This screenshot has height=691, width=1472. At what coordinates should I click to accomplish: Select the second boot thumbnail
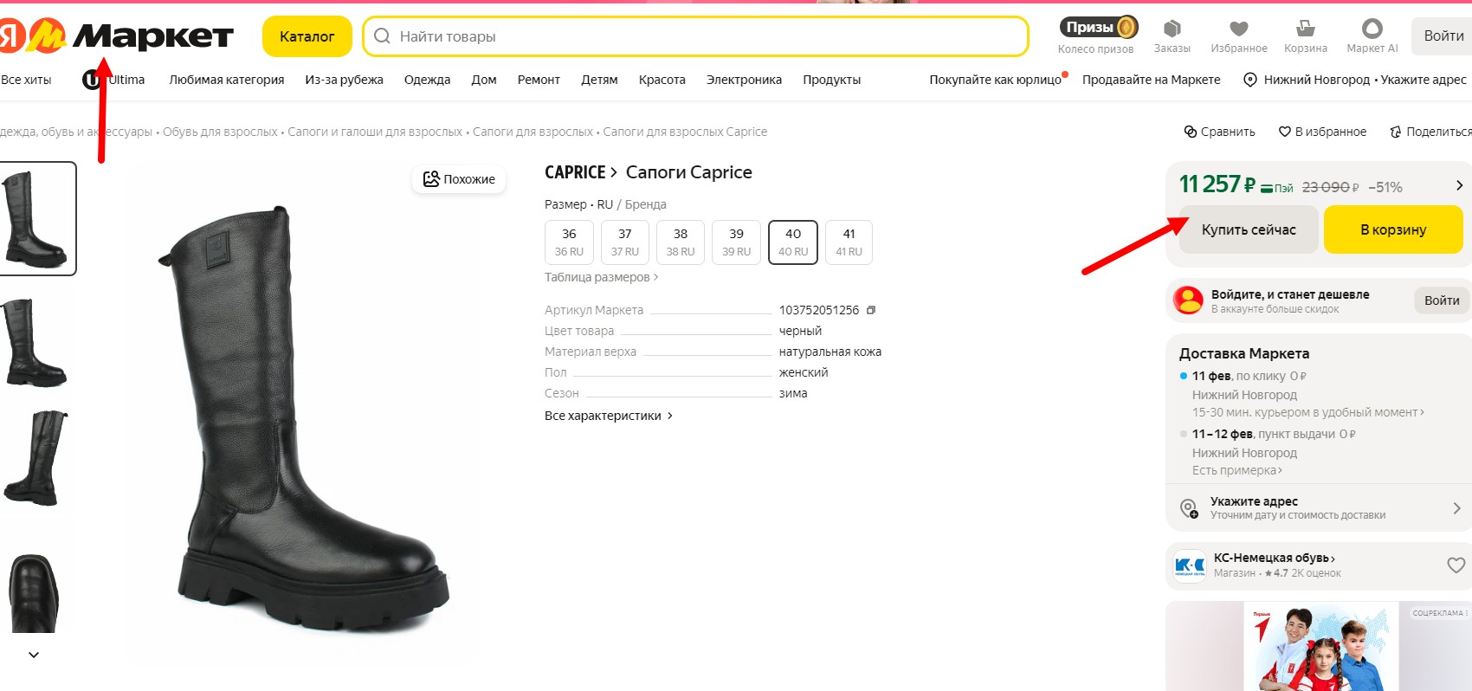coord(36,342)
